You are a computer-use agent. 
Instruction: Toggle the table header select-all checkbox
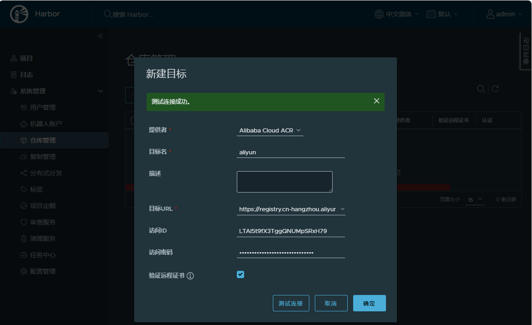point(133,121)
